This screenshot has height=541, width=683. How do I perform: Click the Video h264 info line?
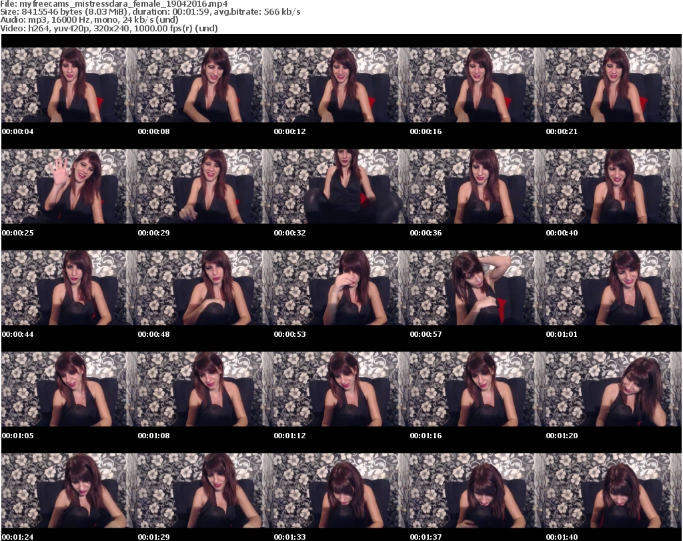[109, 28]
